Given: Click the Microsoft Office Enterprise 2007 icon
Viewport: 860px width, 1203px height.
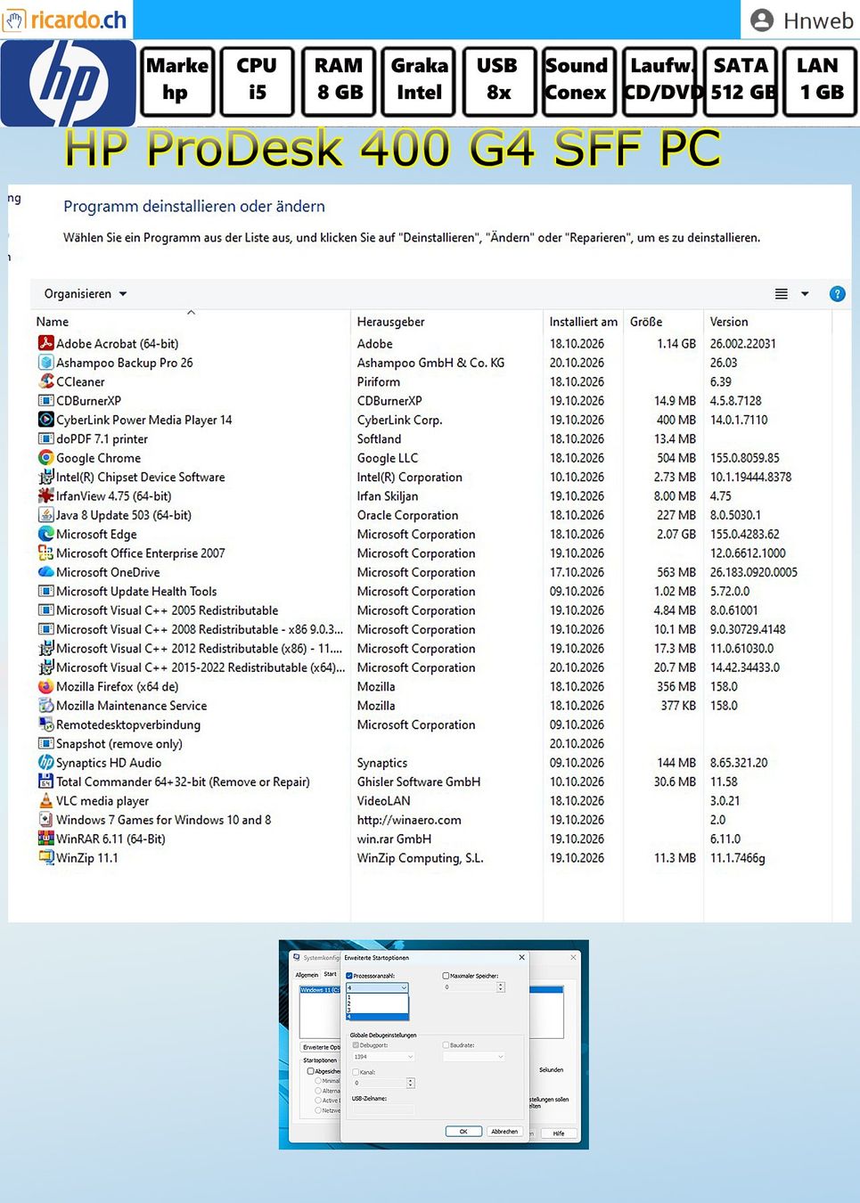Looking at the screenshot, I should [45, 553].
